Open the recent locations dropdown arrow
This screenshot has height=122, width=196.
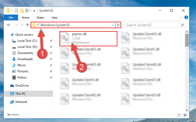(22, 25)
